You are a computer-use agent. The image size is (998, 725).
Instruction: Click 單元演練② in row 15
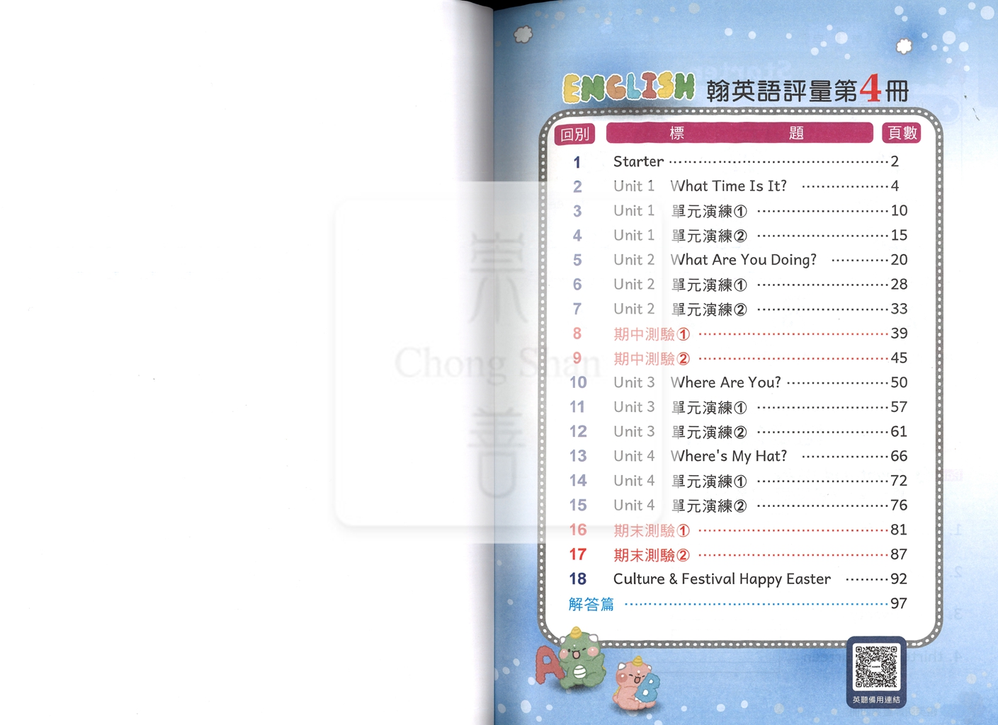point(709,506)
